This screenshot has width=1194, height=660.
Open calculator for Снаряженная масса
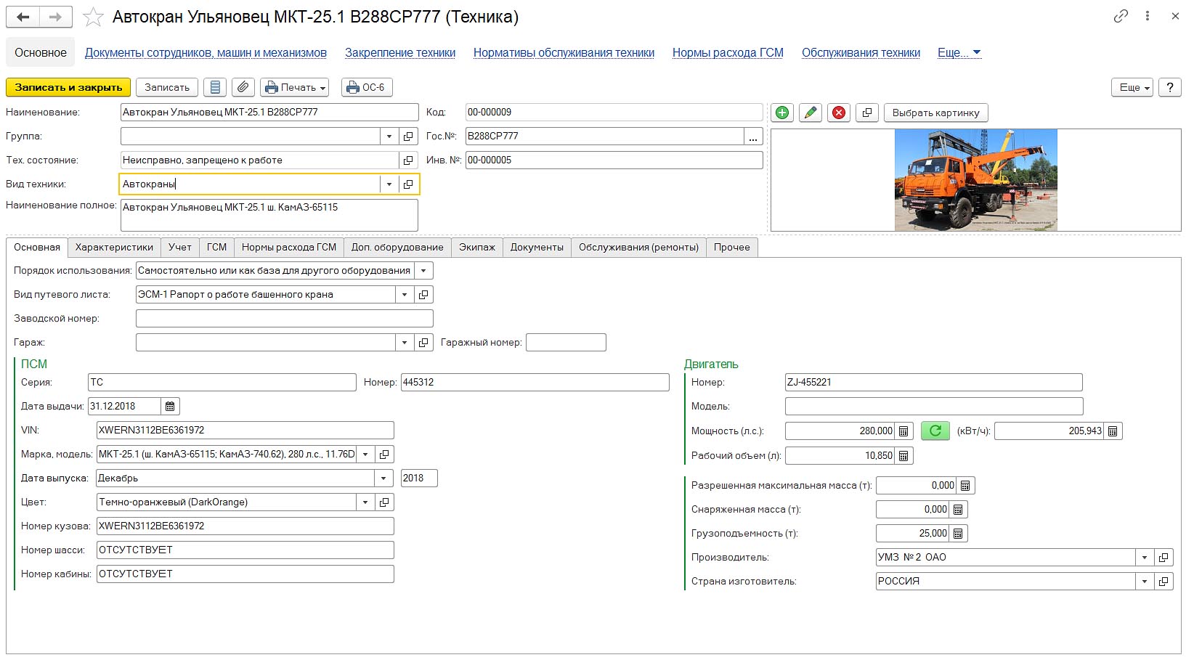coord(958,510)
